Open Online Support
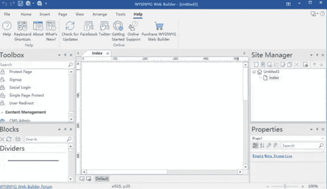The image size is (327, 189). pyautogui.click(x=133, y=31)
